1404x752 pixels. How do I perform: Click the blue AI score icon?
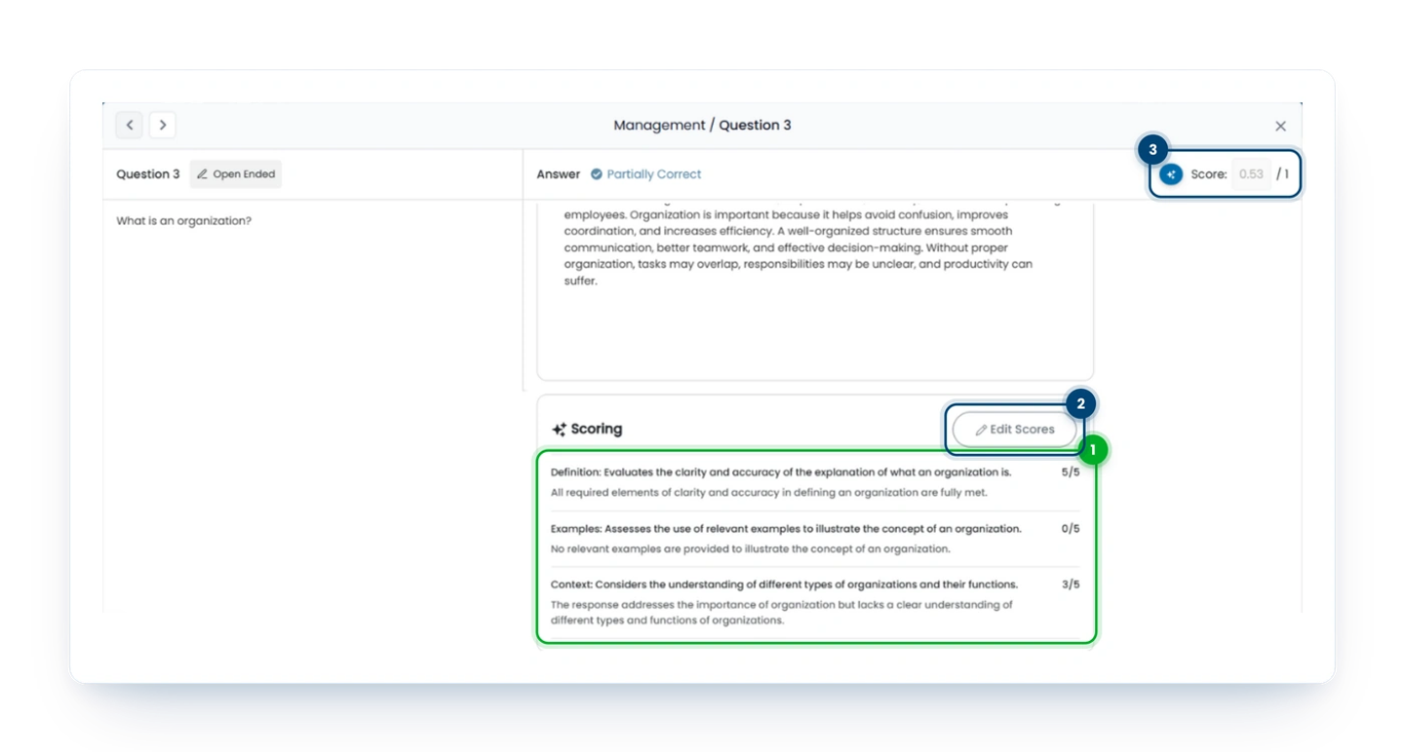pyautogui.click(x=1171, y=174)
